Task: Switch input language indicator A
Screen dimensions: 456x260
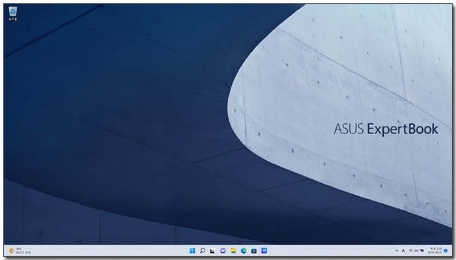Action: pyautogui.click(x=403, y=251)
